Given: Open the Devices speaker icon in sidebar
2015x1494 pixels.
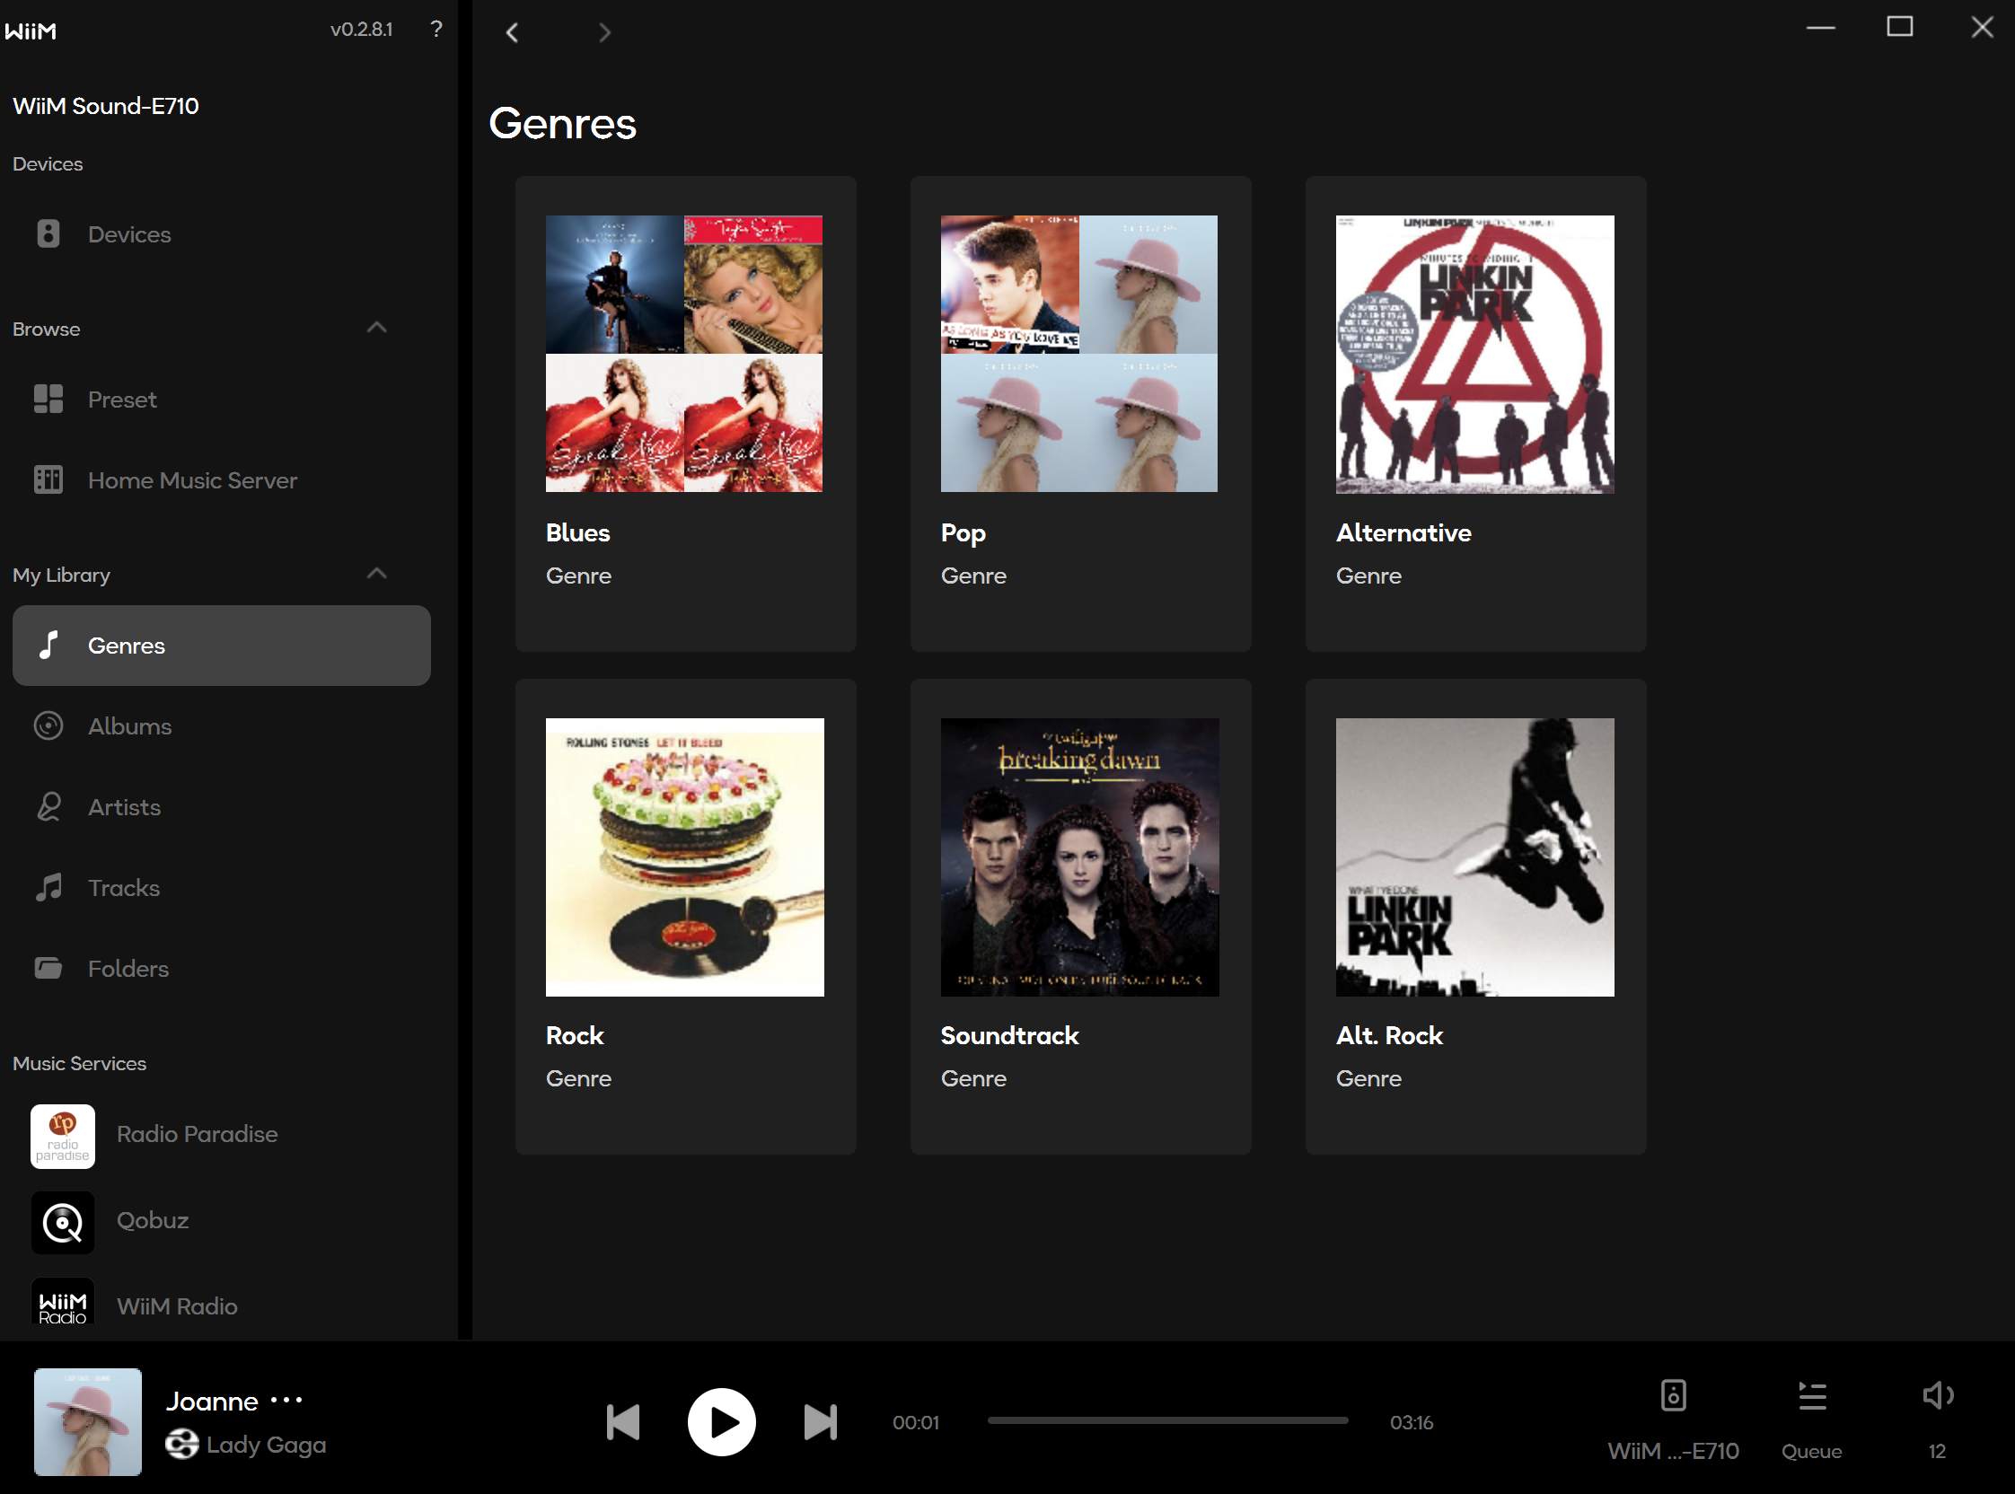Looking at the screenshot, I should [48, 233].
